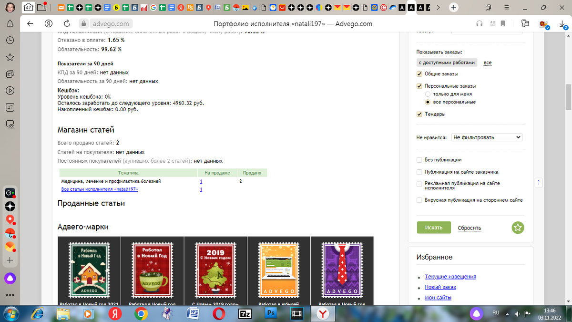The height and width of the screenshot is (322, 572).
Task: Click the 'Сбросить' reset link
Action: 470,228
